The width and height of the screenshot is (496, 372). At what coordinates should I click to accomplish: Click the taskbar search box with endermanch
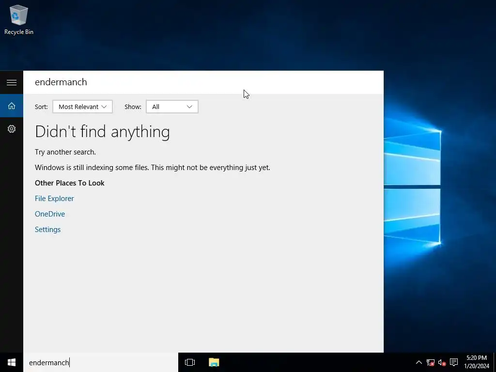(x=101, y=362)
